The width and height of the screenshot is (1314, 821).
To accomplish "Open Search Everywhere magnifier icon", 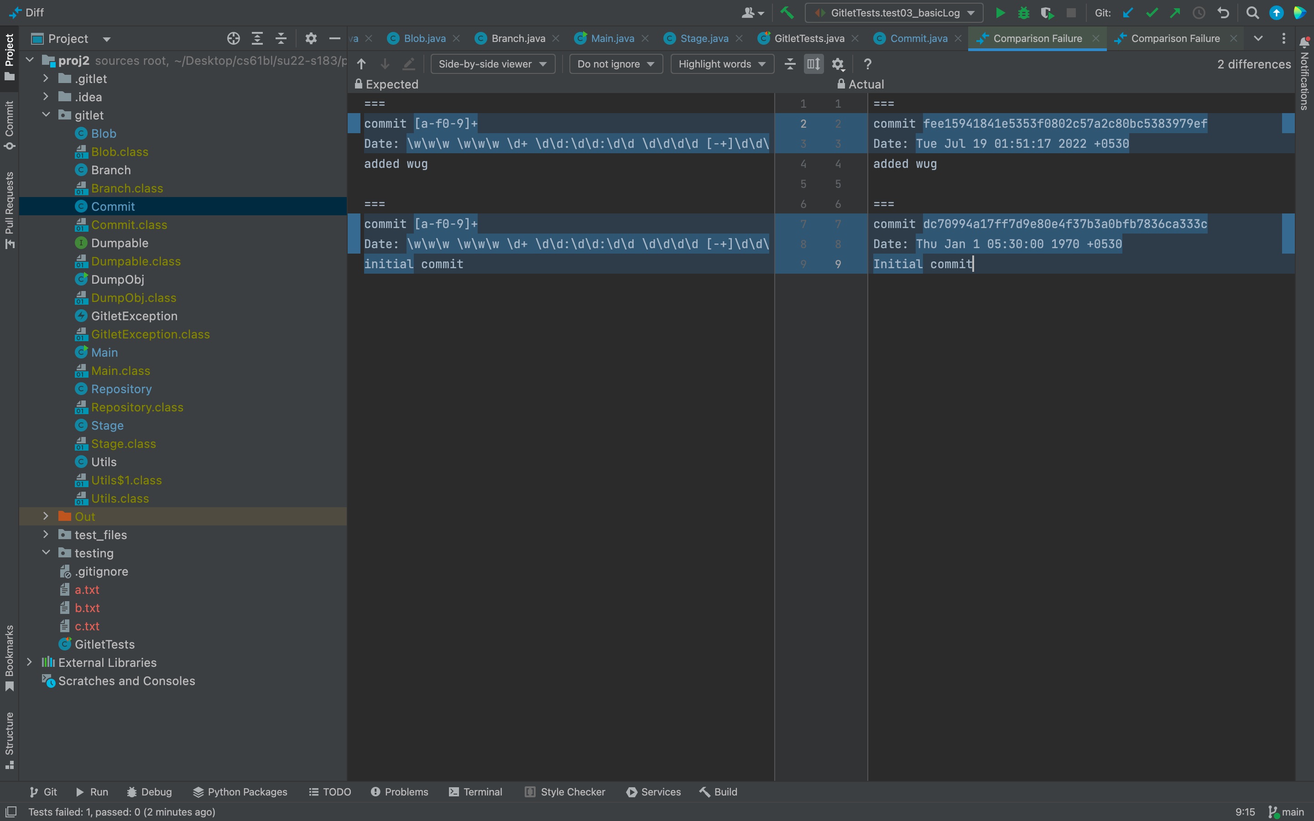I will [x=1252, y=13].
